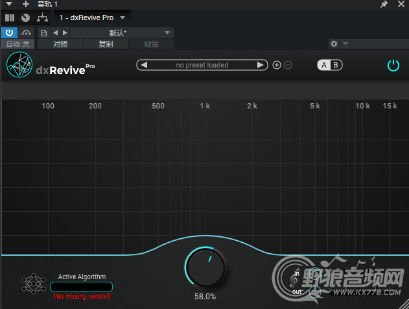This screenshot has width=409, height=309.
Task: Select previous plugin preset with left triangle
Action: pyautogui.click(x=144, y=65)
